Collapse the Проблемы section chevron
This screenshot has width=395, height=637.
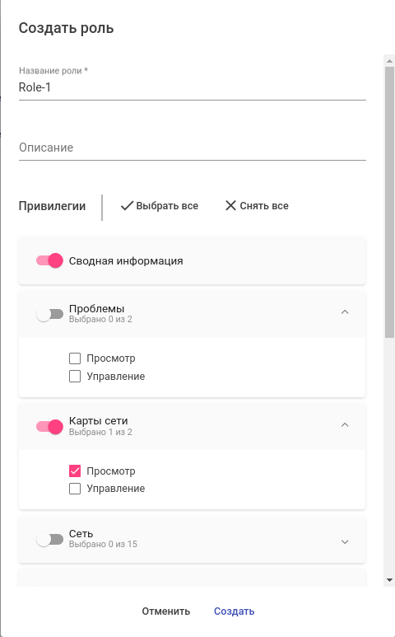point(345,312)
